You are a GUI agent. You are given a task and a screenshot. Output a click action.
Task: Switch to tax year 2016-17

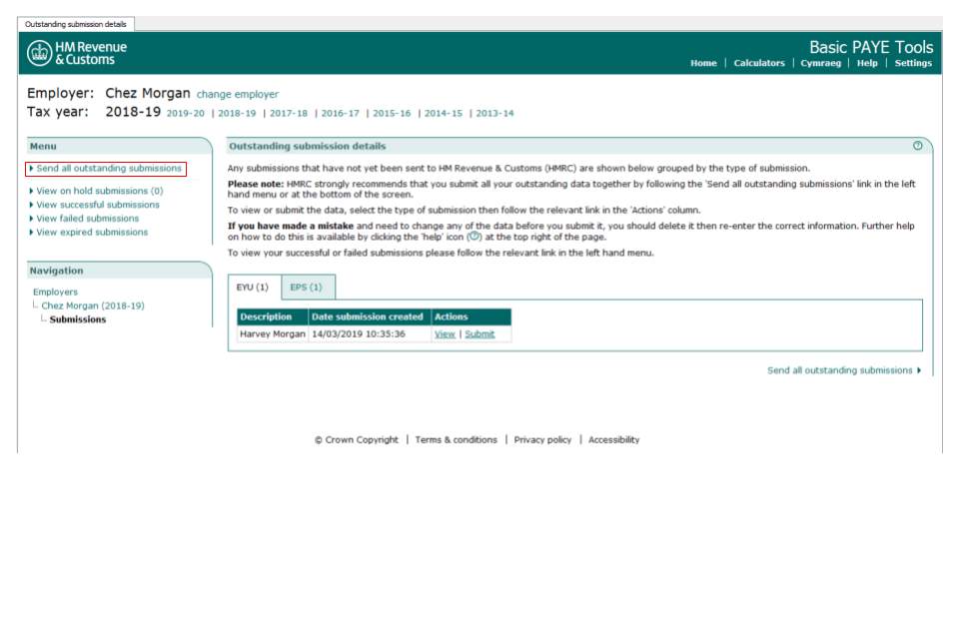point(340,113)
